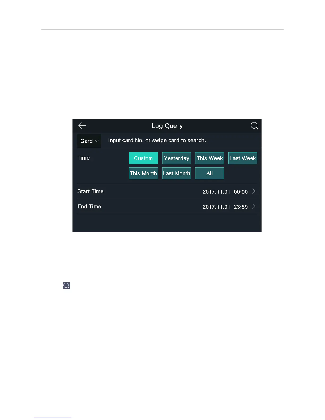
Task: Click the Log Query title
Action: coord(167,126)
